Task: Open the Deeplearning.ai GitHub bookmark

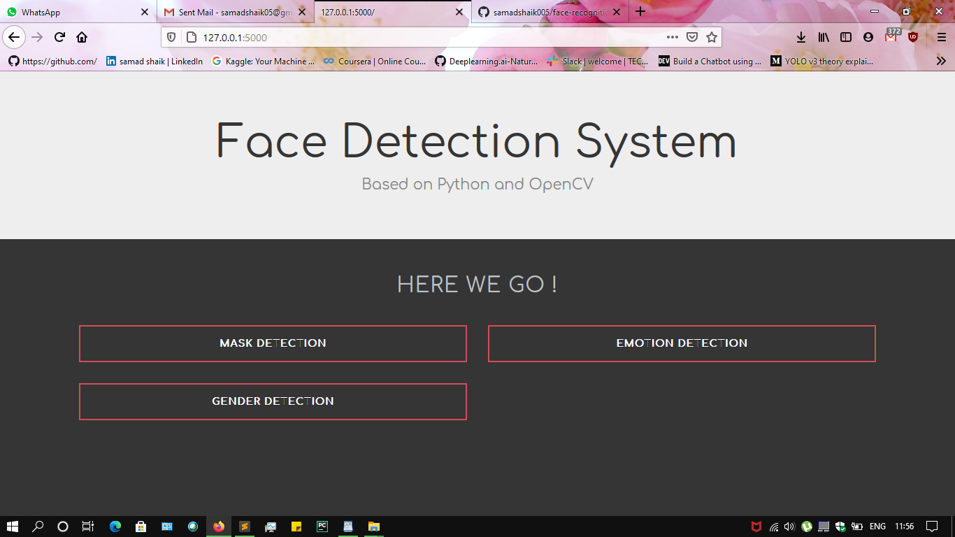Action: pos(487,61)
